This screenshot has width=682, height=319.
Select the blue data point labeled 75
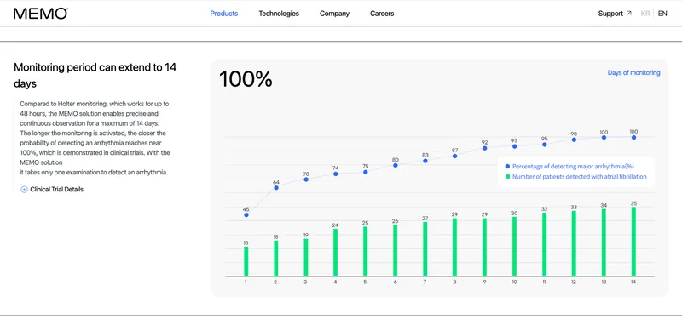[366, 172]
